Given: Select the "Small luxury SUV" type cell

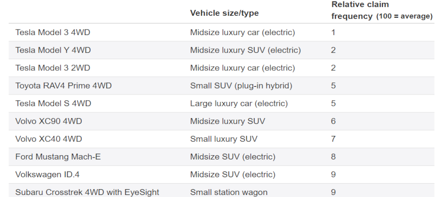Looking at the screenshot, I should (223, 139).
